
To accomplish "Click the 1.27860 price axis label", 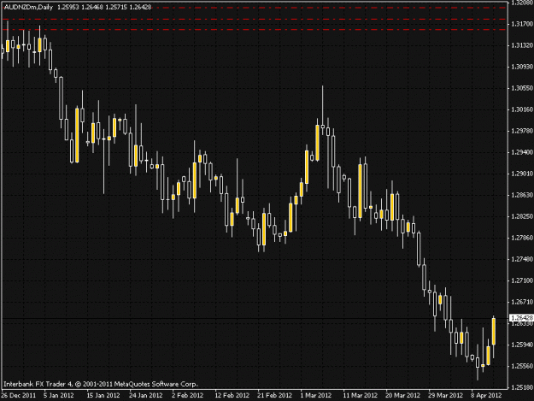I will (522, 238).
